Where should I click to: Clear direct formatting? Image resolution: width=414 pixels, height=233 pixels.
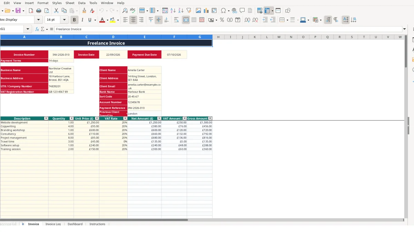click(92, 11)
